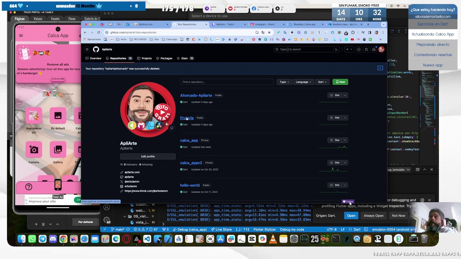The height and width of the screenshot is (259, 461).
Task: Open GitHub notifications inbox icon
Action: (x=374, y=49)
